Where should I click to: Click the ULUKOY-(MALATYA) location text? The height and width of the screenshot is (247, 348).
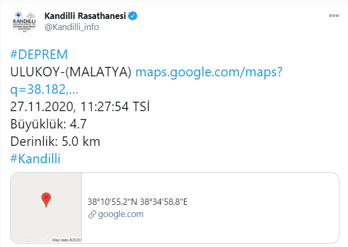(x=71, y=73)
